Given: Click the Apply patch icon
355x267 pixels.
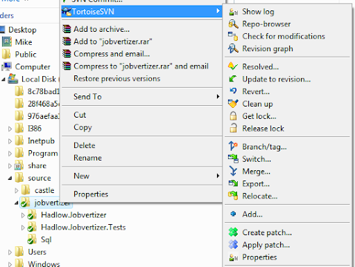Looking at the screenshot, I should point(233,244).
